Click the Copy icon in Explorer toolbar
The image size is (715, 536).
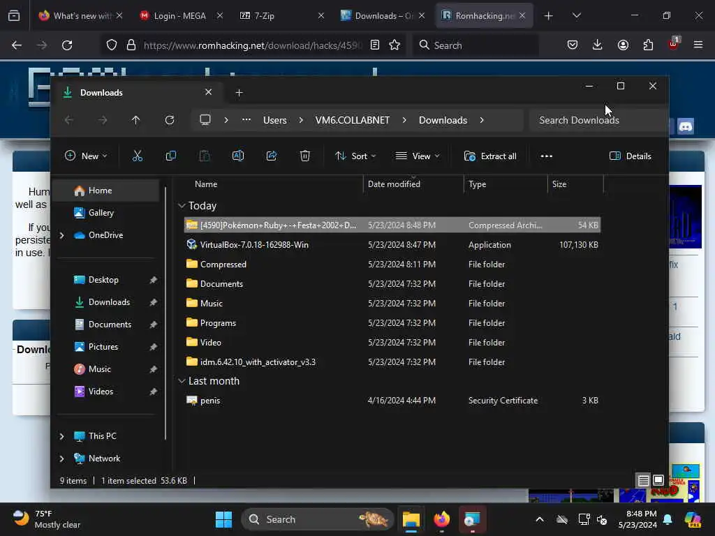click(171, 156)
